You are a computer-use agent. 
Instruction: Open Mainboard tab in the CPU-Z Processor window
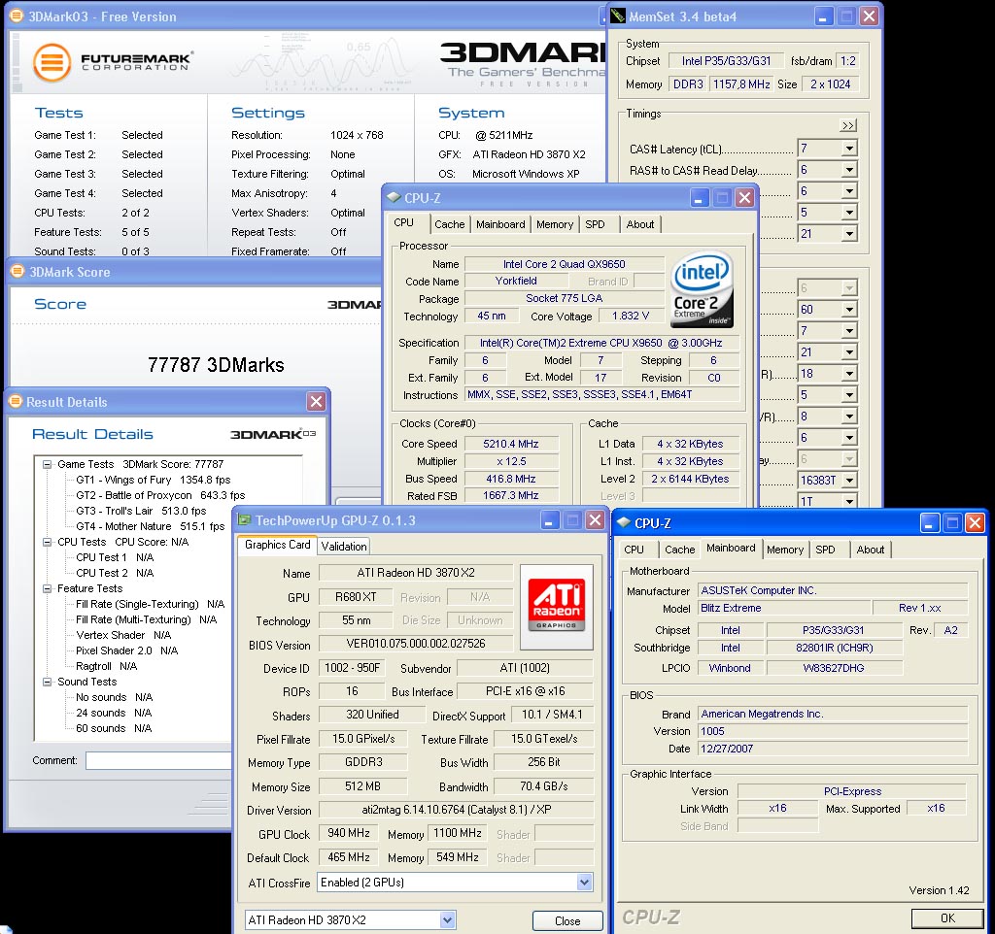click(x=500, y=224)
